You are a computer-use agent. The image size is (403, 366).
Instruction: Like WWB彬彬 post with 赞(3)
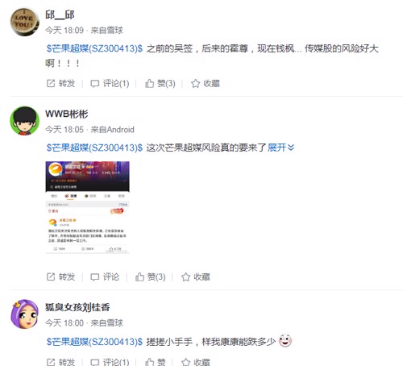150,277
